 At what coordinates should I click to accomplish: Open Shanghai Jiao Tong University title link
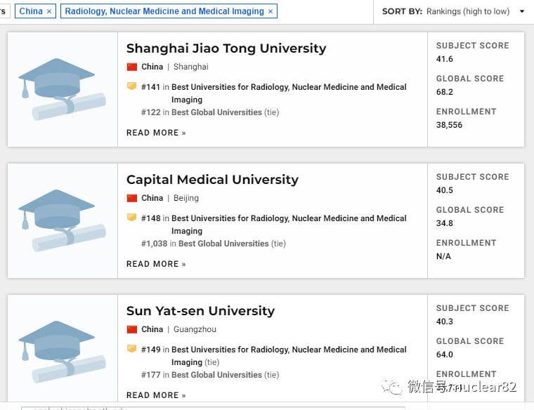226,48
